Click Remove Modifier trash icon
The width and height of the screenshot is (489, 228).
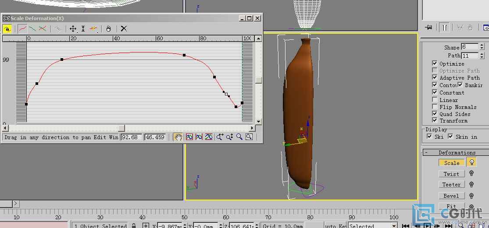click(x=470, y=28)
